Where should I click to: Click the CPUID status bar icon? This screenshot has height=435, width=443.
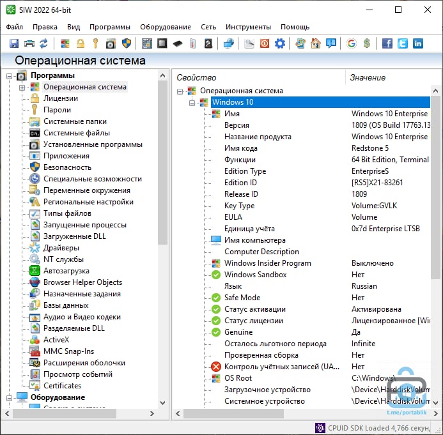point(320,428)
